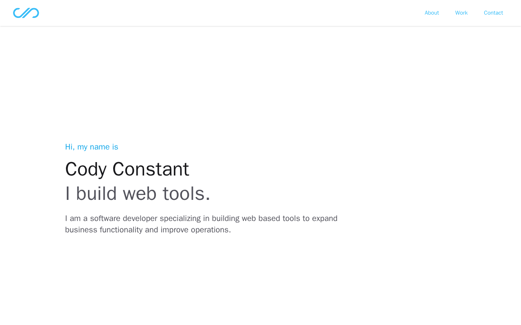Click the word "build" in the tagline

[x=96, y=194]
